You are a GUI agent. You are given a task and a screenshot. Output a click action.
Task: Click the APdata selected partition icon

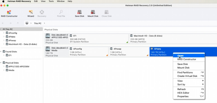pyautogui.click(x=152, y=49)
